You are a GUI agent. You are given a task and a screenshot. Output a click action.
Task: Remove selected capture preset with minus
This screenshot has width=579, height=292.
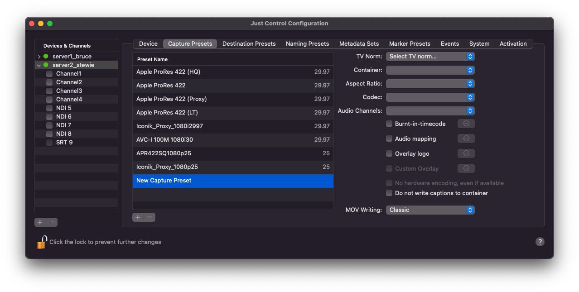click(x=150, y=217)
